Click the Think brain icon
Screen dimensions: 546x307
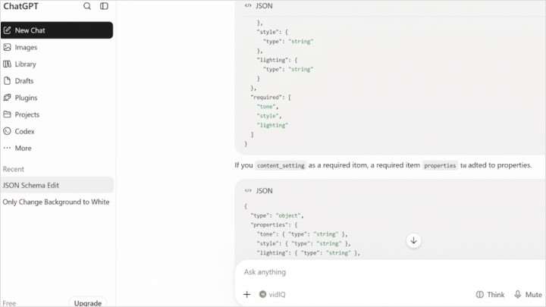480,294
